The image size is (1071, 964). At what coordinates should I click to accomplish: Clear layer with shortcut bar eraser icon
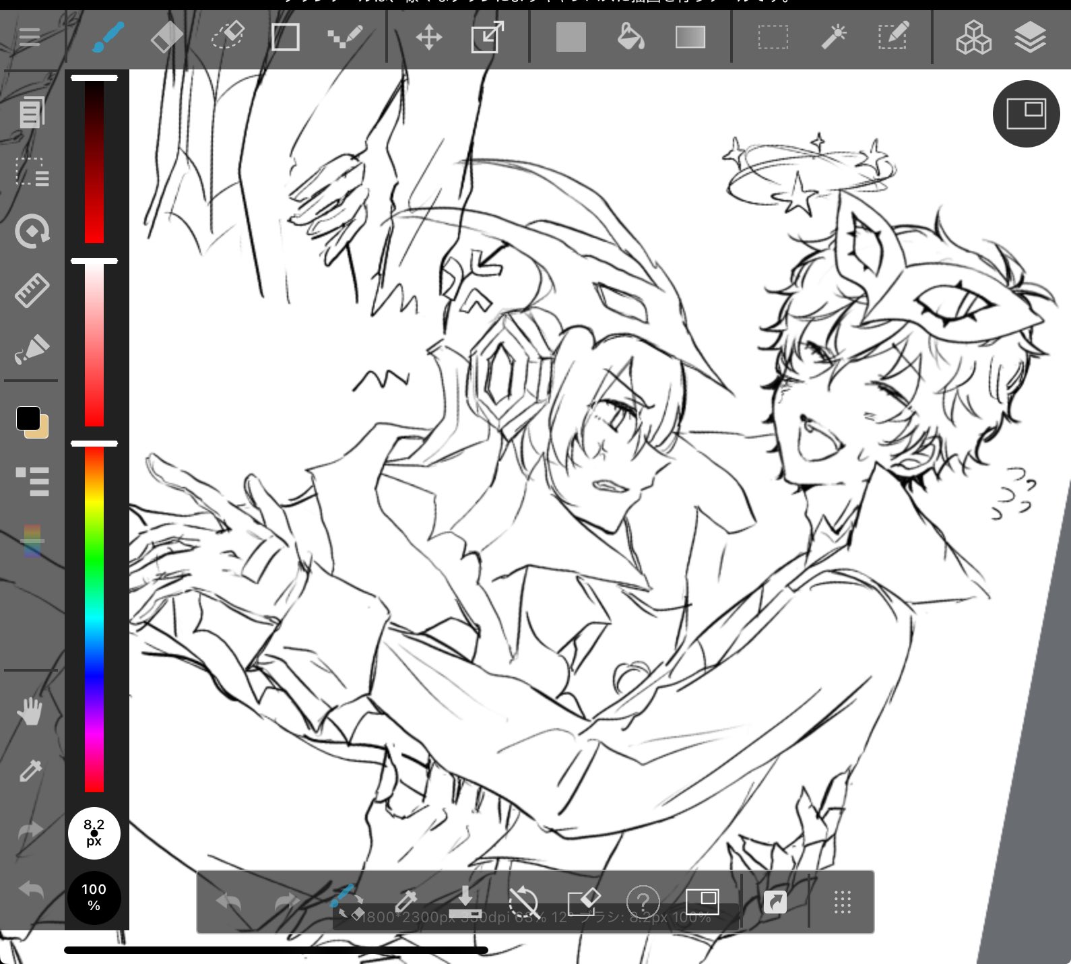(583, 902)
